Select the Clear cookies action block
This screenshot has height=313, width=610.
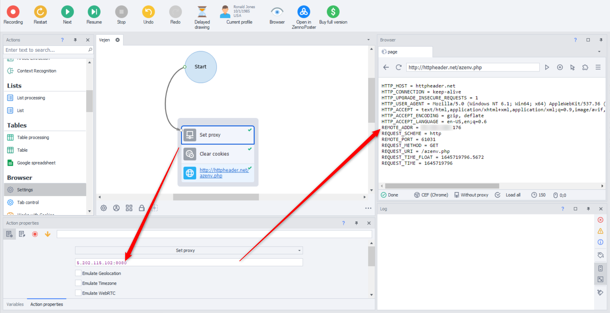tap(218, 154)
